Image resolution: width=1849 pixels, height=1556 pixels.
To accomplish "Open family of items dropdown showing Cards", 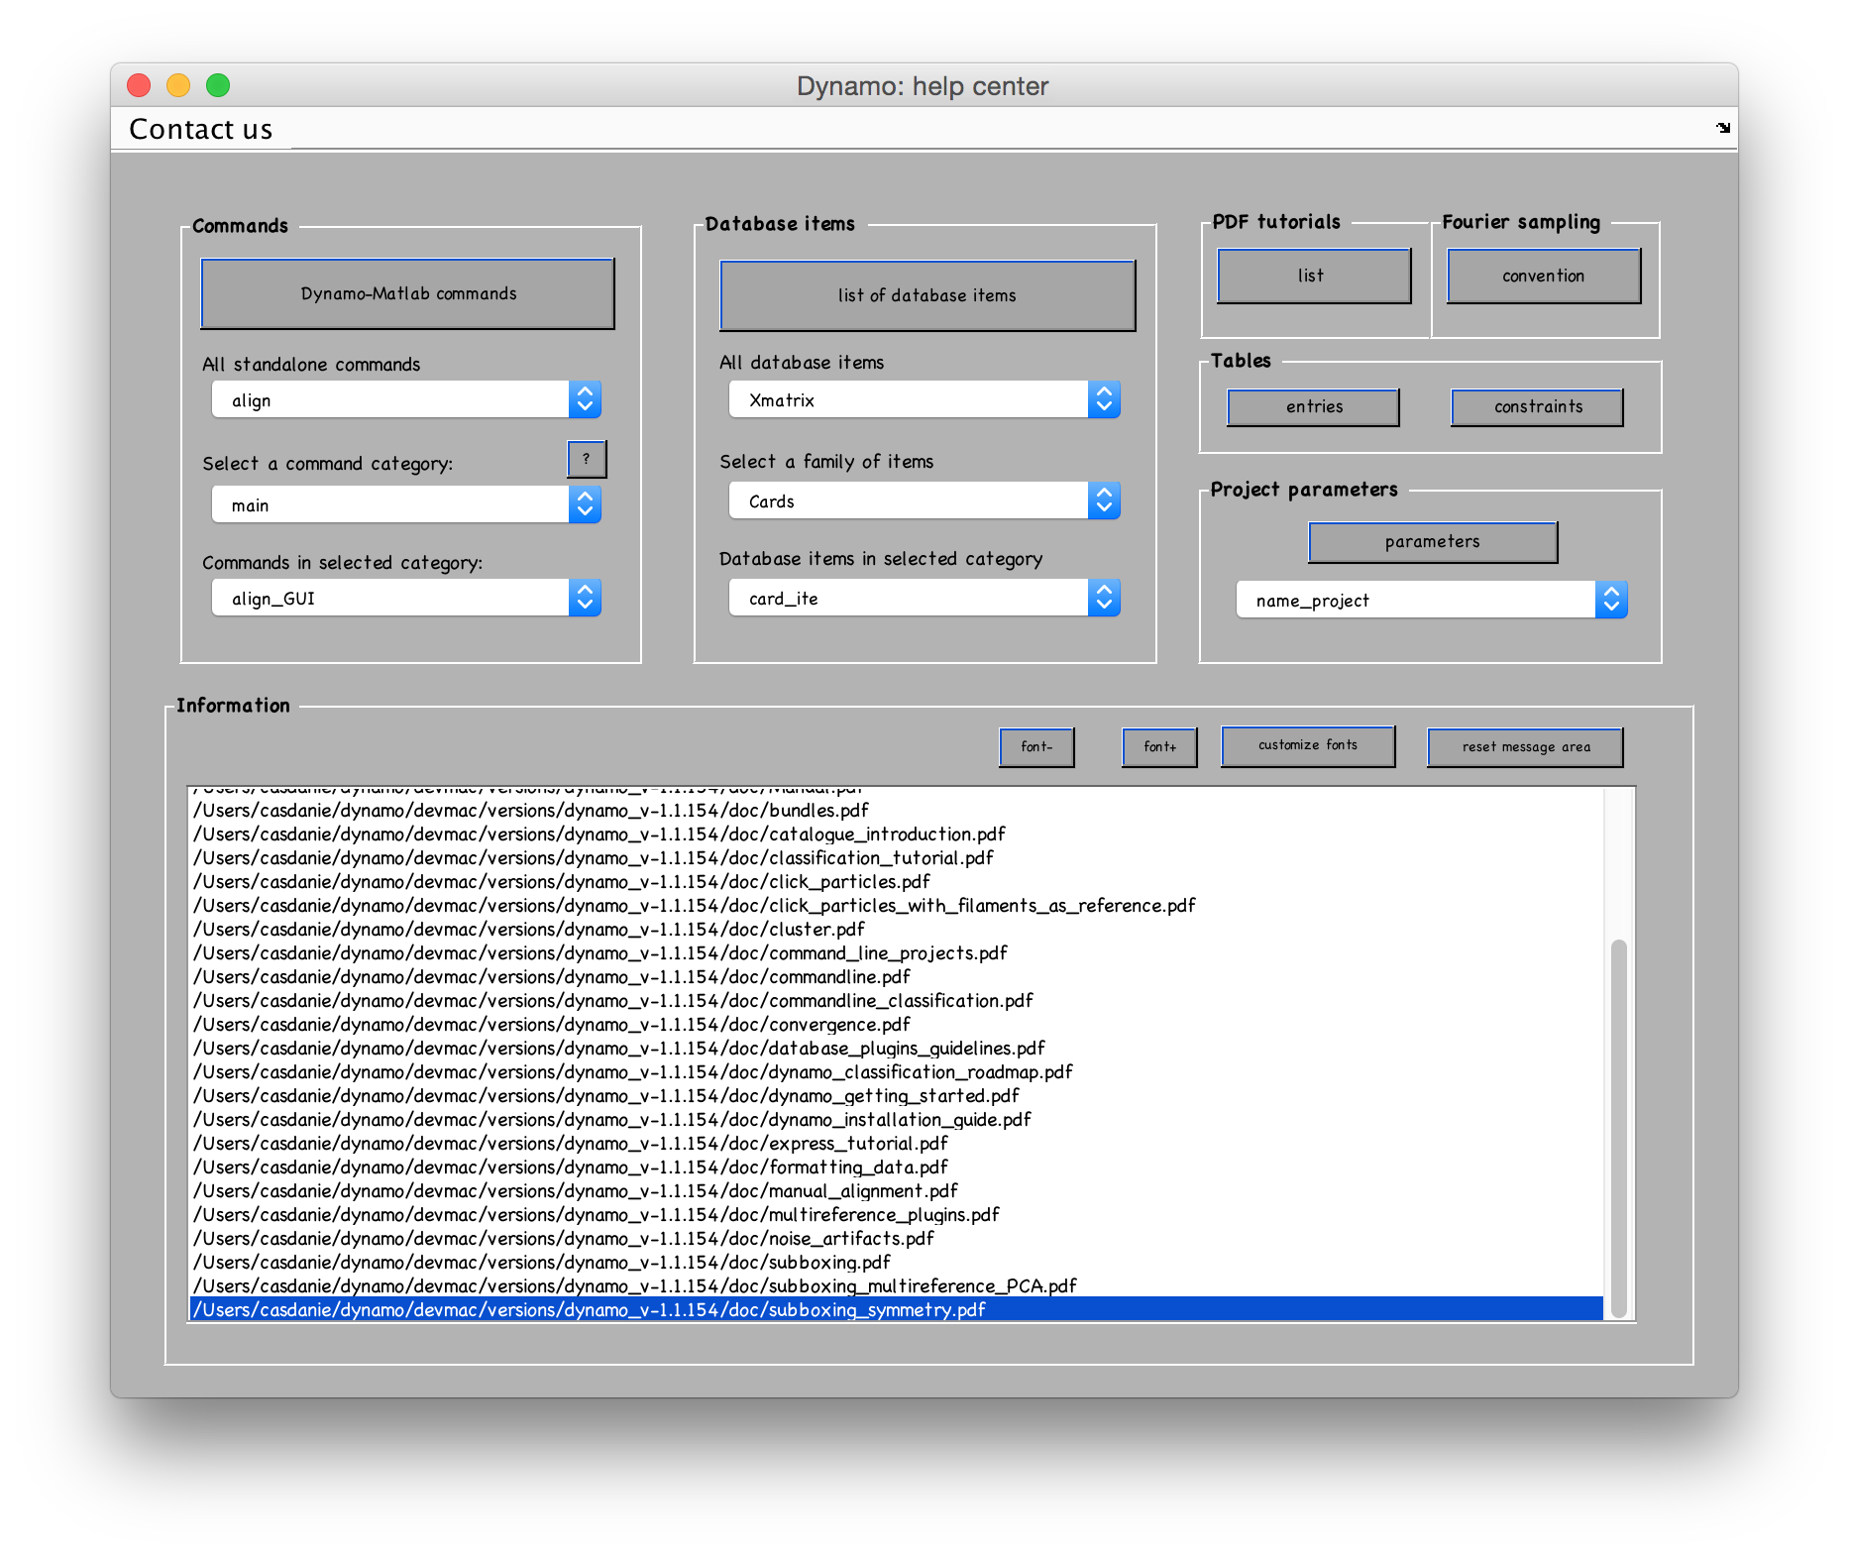I will [x=924, y=501].
